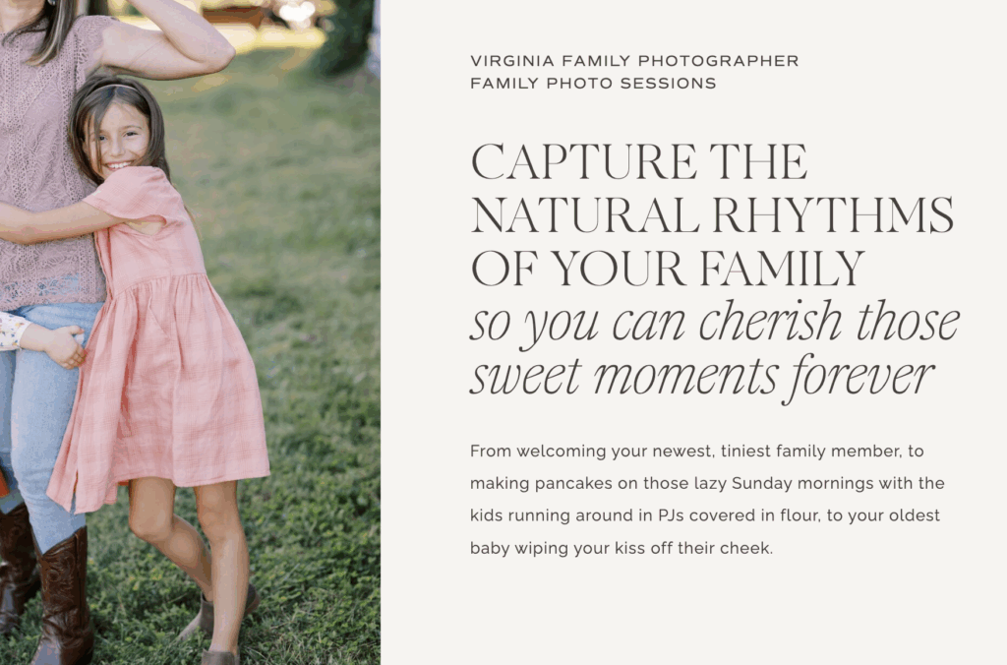Click the 'Family Photo Sessions' subtitle line

tap(593, 84)
